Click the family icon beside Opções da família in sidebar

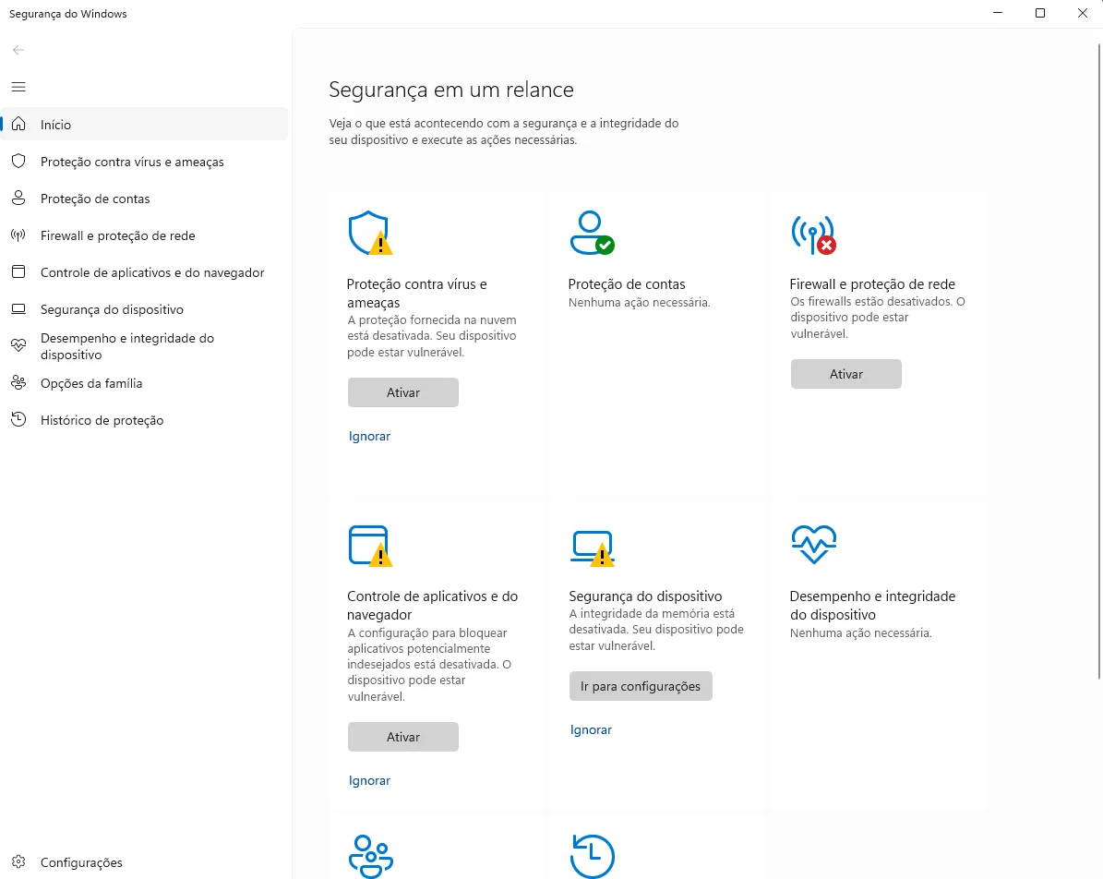(x=18, y=383)
